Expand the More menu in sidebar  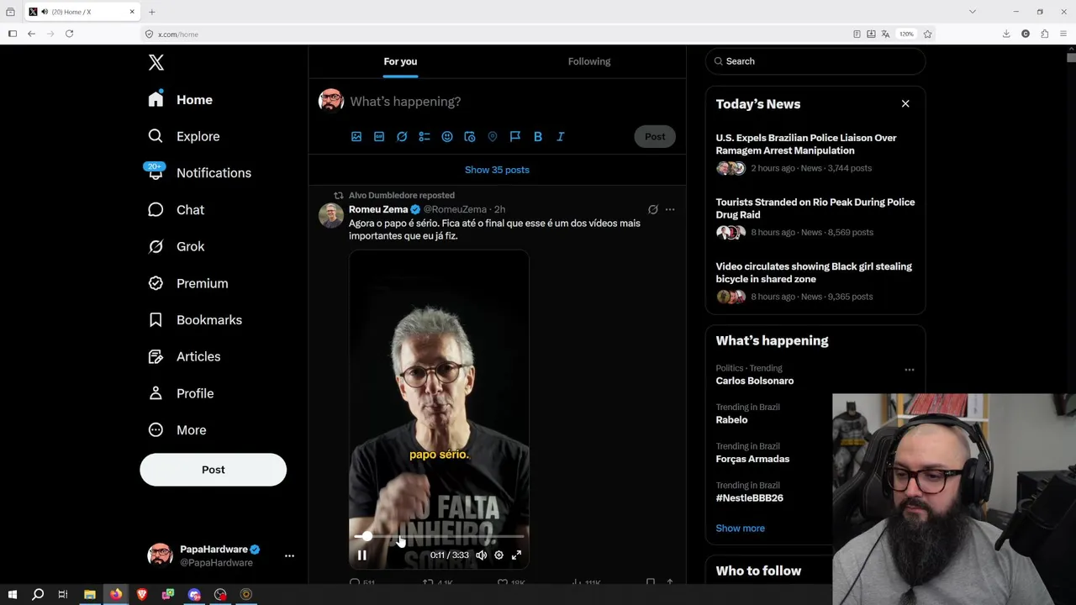177,430
